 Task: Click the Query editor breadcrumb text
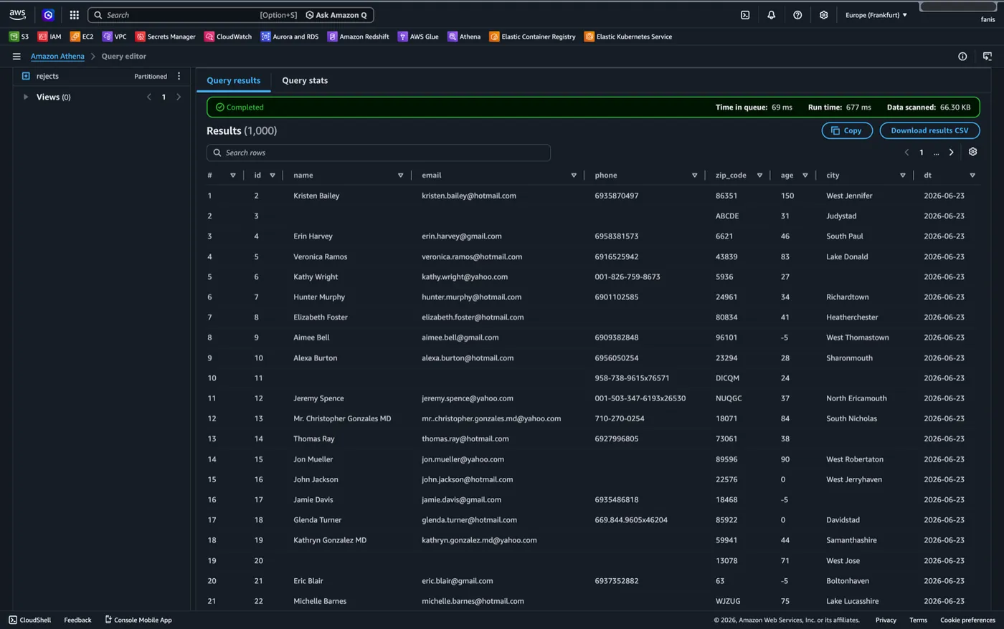124,56
